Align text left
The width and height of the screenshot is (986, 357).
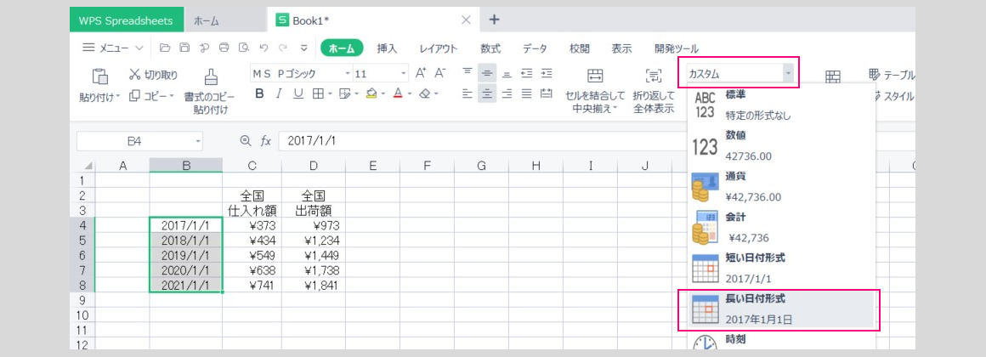(x=467, y=93)
